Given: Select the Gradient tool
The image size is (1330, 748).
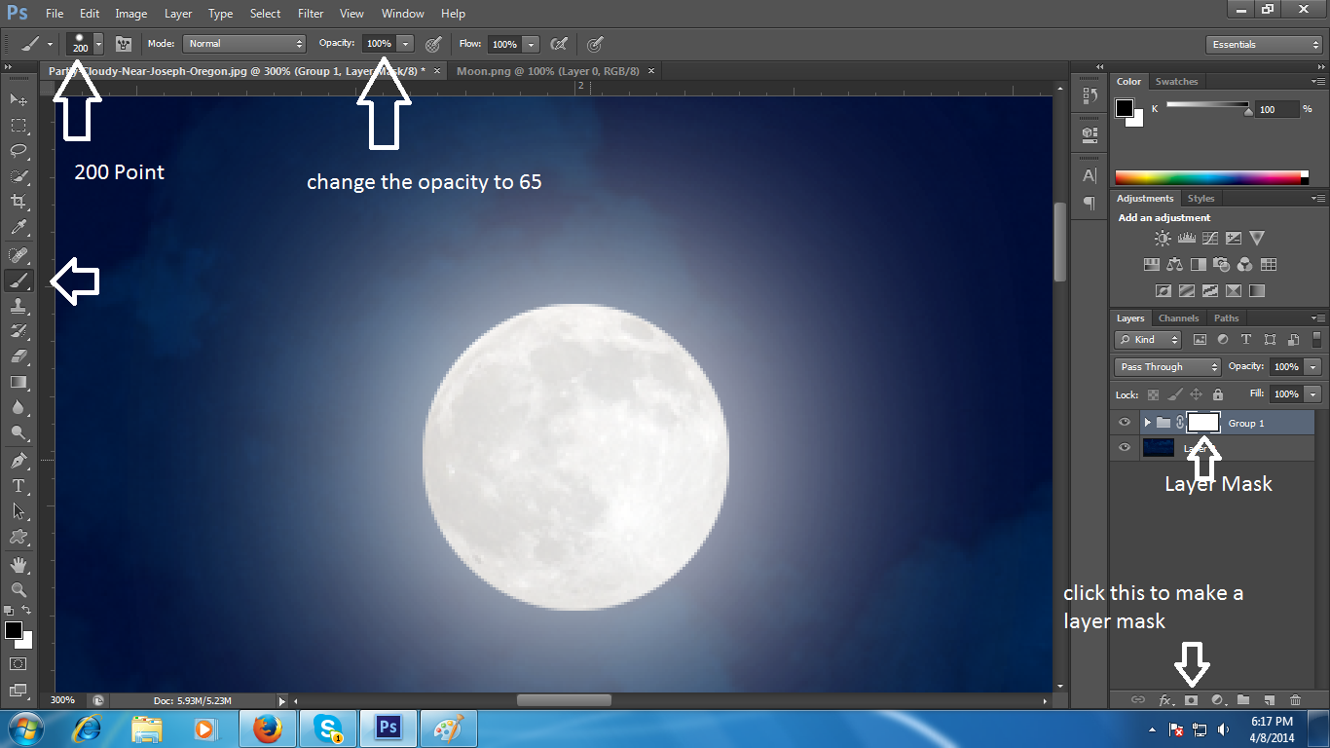Looking at the screenshot, I should coord(18,381).
